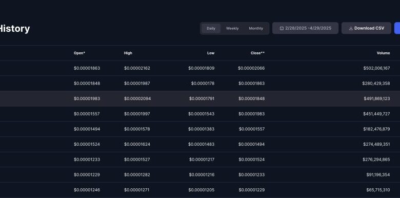Screen dimensions: 400x198
Task: Click the Download CSV button
Action: tap(366, 28)
